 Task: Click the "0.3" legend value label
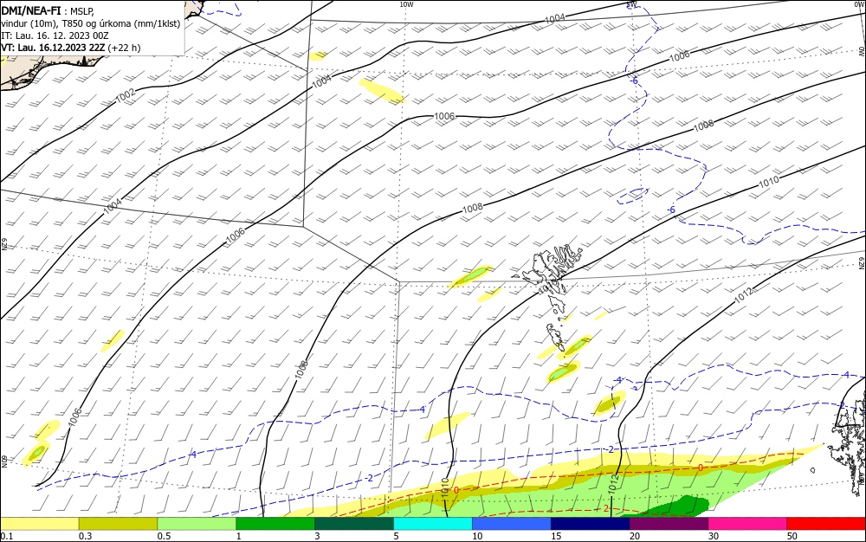[85, 536]
